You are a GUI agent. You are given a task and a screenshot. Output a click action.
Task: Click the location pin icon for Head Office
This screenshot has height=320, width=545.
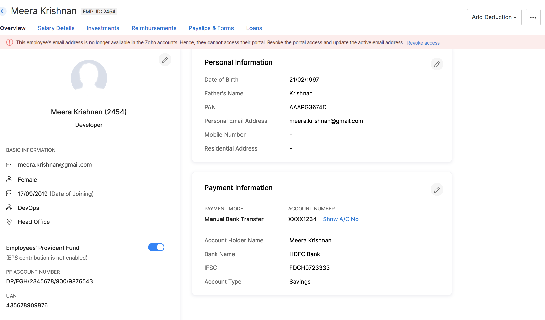pyautogui.click(x=9, y=222)
